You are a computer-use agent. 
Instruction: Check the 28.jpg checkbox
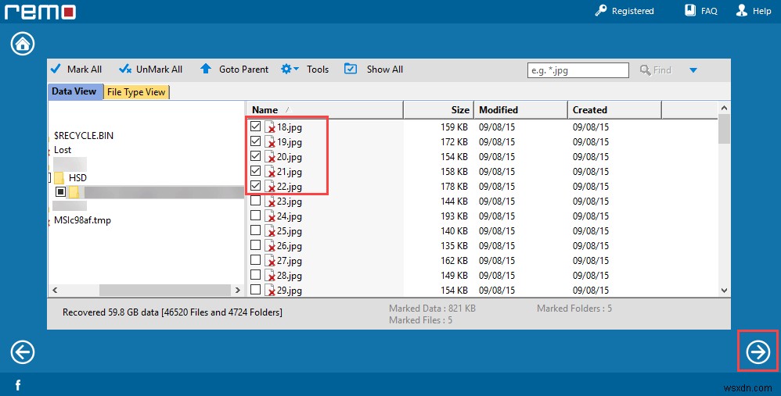pos(256,275)
